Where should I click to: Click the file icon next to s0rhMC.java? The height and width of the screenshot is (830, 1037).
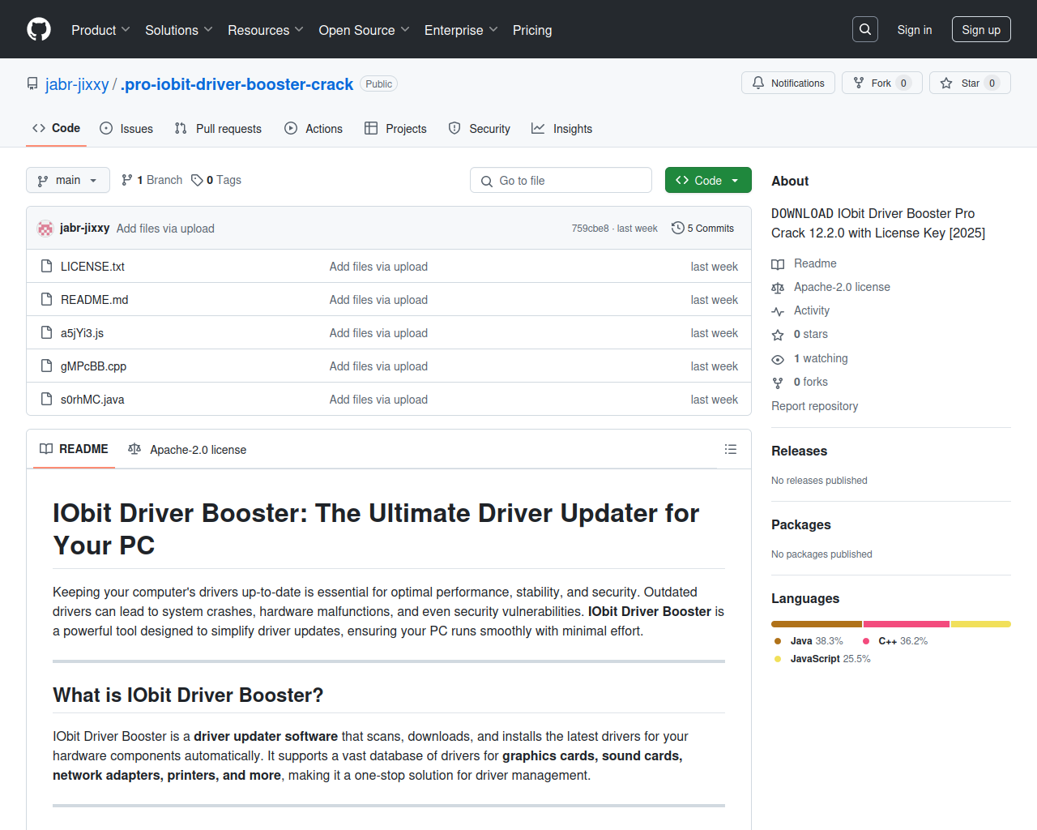pos(47,399)
